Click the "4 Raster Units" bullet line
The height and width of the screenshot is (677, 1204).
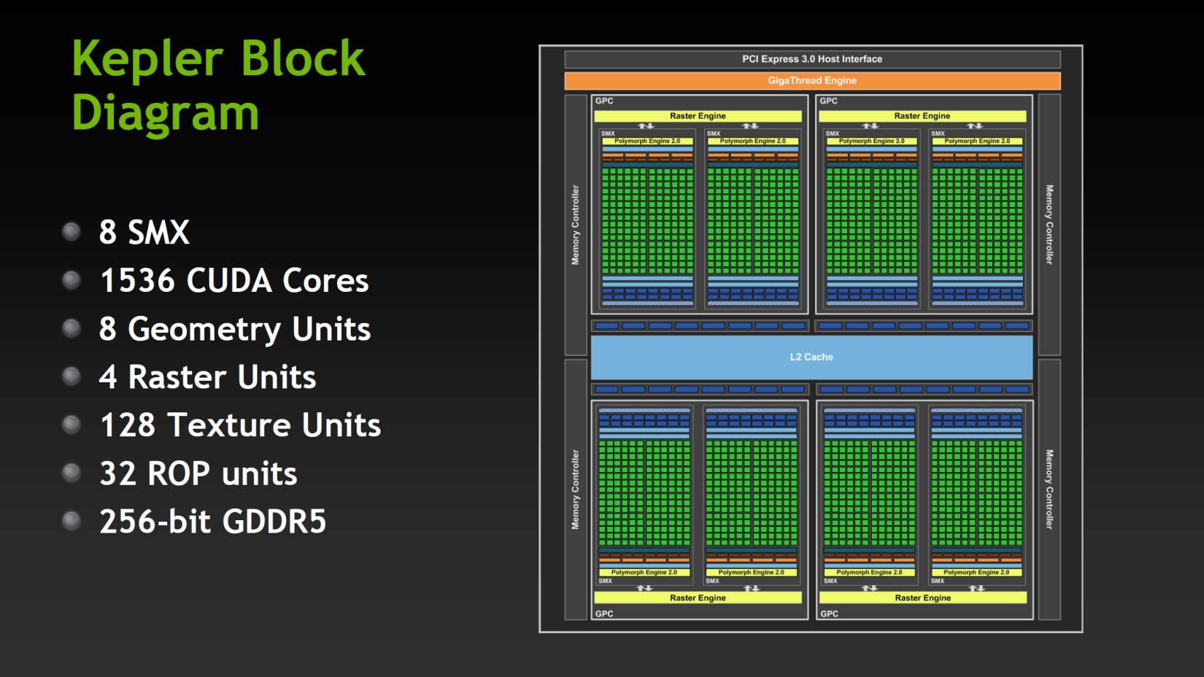click(x=208, y=377)
